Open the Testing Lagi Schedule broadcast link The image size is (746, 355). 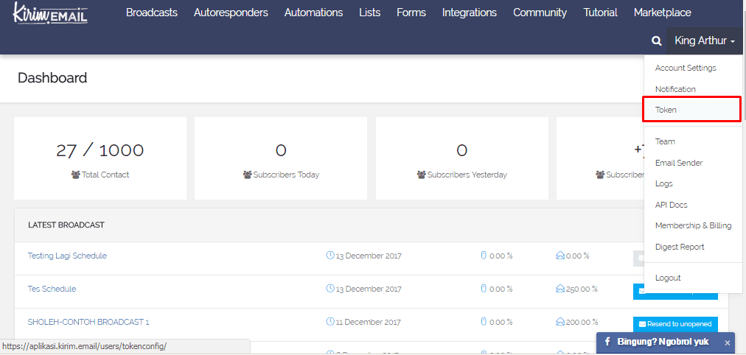[67, 256]
